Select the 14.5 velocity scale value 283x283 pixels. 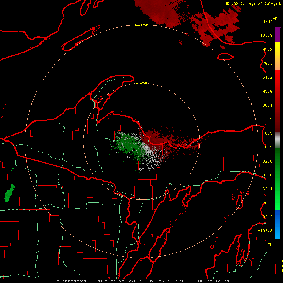pyautogui.click(x=268, y=119)
